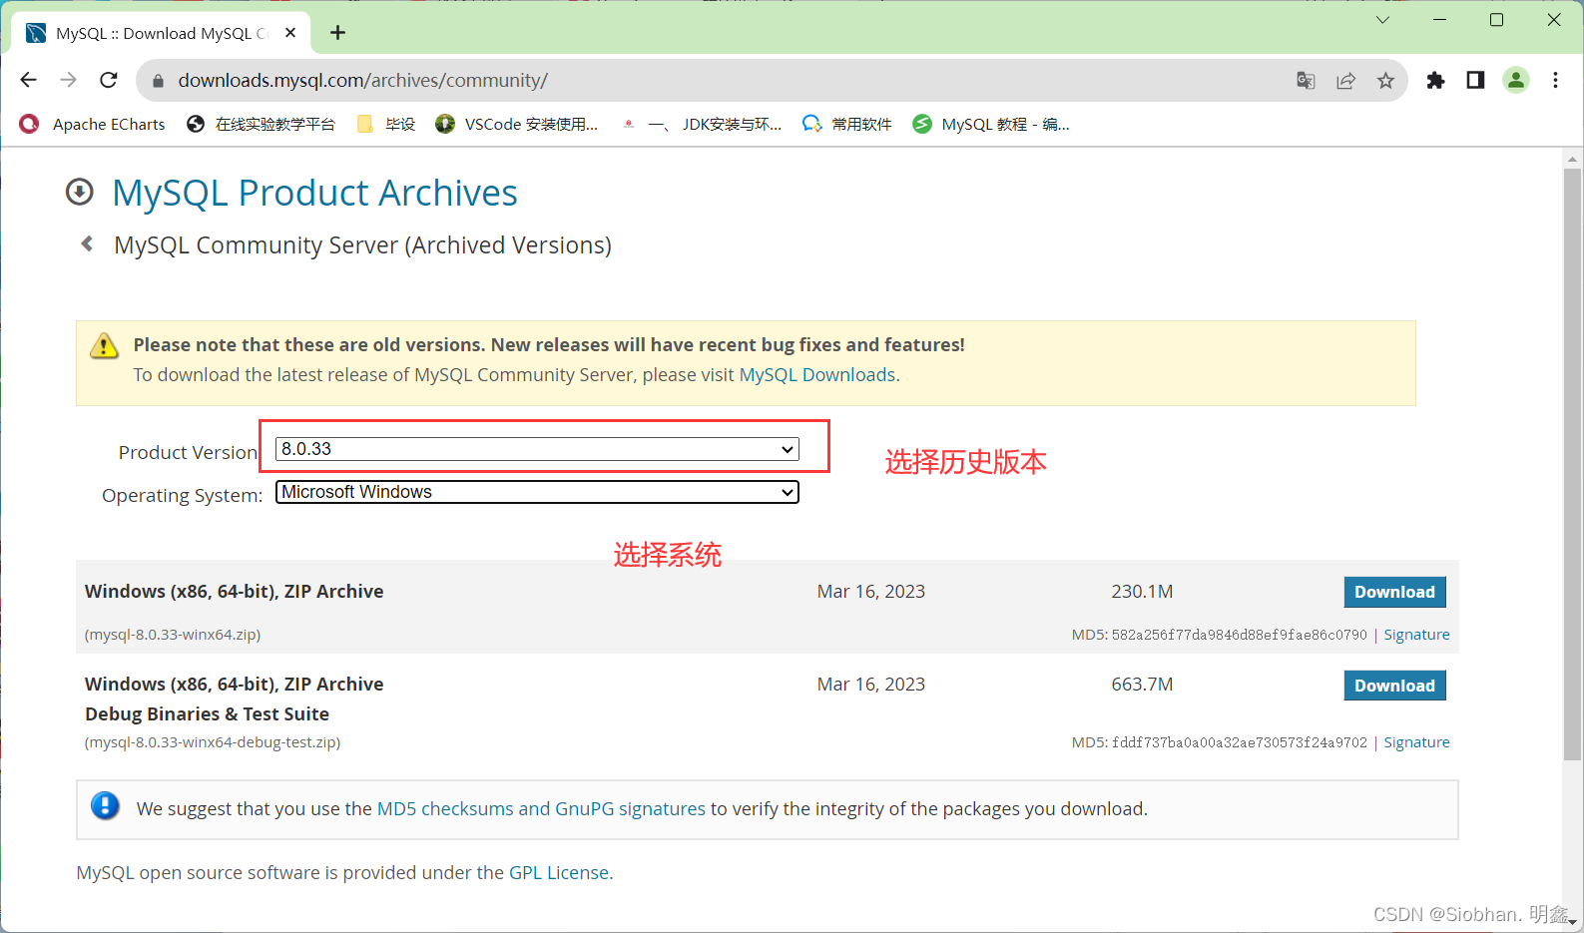Viewport: 1584px width, 933px height.
Task: Click the page vertical scrollbar thumb
Action: [x=1572, y=464]
